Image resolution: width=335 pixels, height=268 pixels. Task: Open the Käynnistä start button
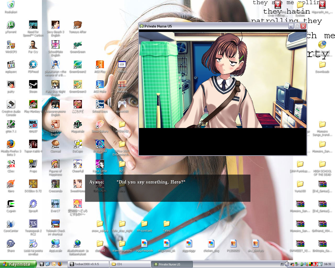[18, 264]
